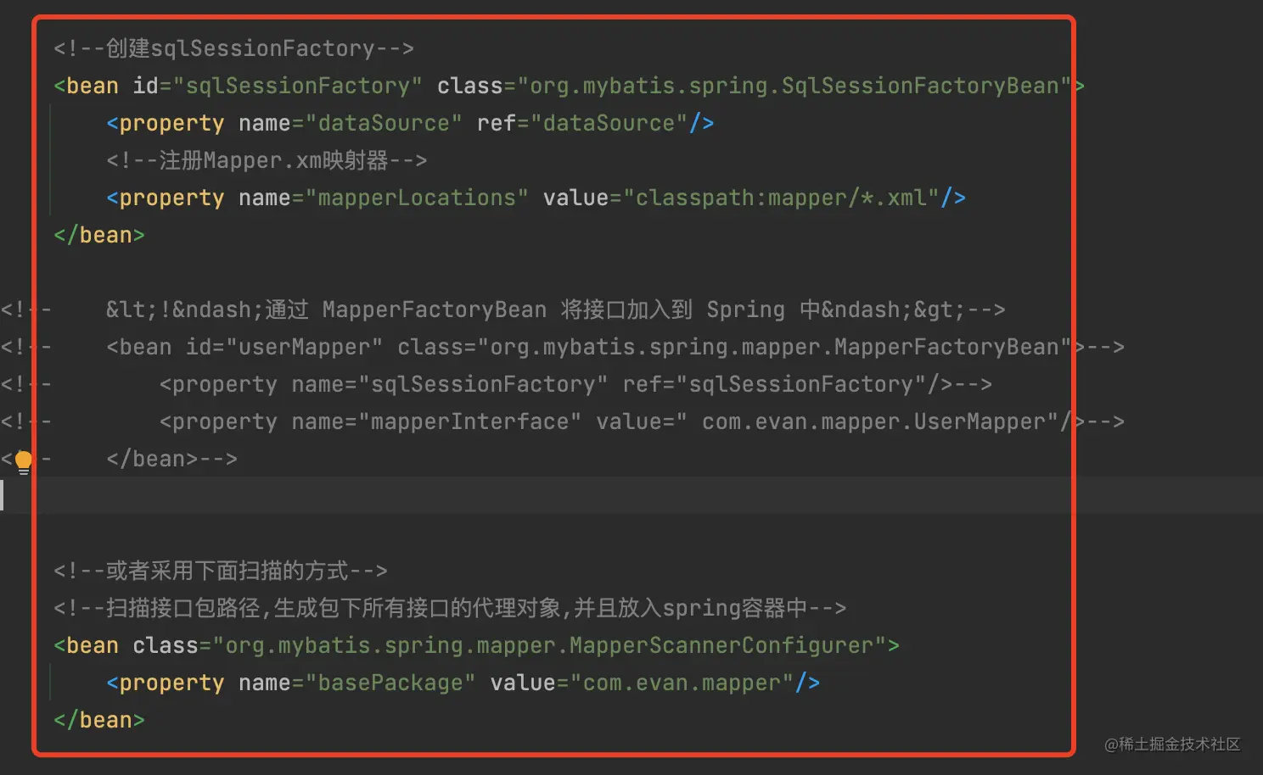Click class value 'org.mybatis.spring.SqlSessionFactoryBean'
This screenshot has width=1263, height=775.
pyautogui.click(x=794, y=86)
